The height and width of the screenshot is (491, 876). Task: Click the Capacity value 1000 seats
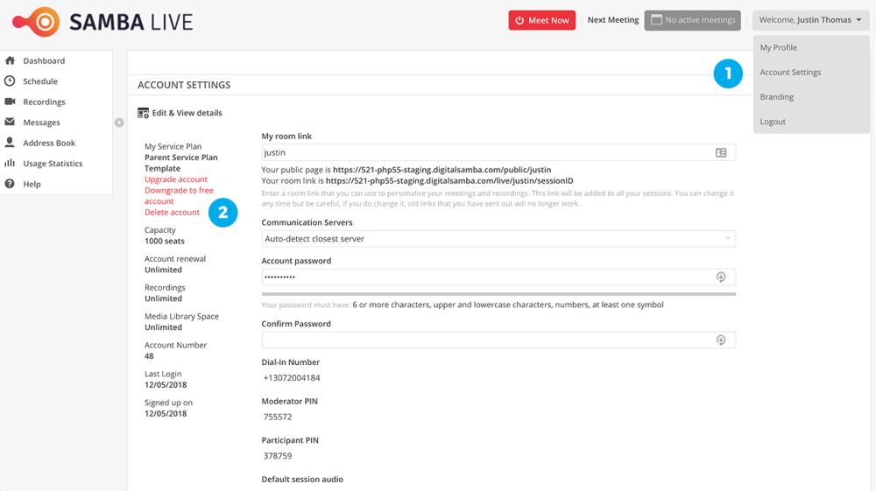(165, 242)
